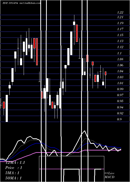Select the 1.19 price axis label
130x182 pixels.
coord(120,23)
